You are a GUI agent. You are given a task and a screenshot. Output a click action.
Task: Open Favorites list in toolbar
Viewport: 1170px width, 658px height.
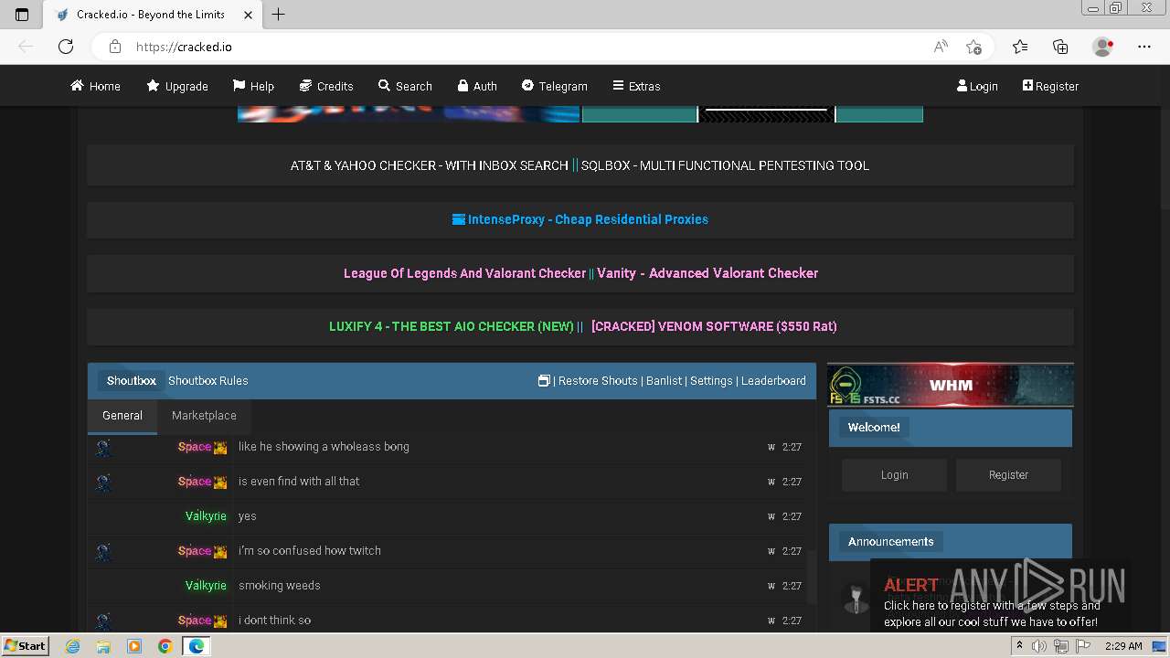point(1020,47)
